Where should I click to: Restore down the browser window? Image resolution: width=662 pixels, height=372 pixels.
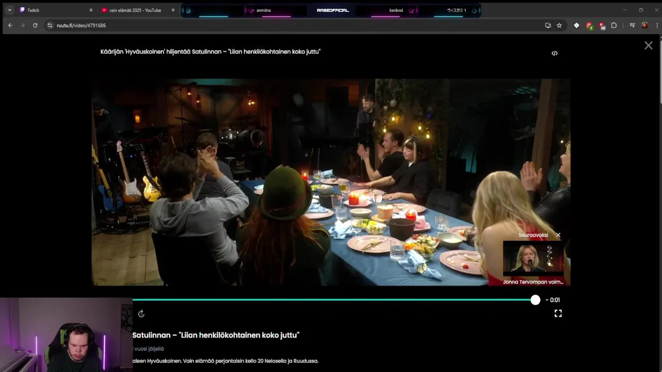[641, 10]
